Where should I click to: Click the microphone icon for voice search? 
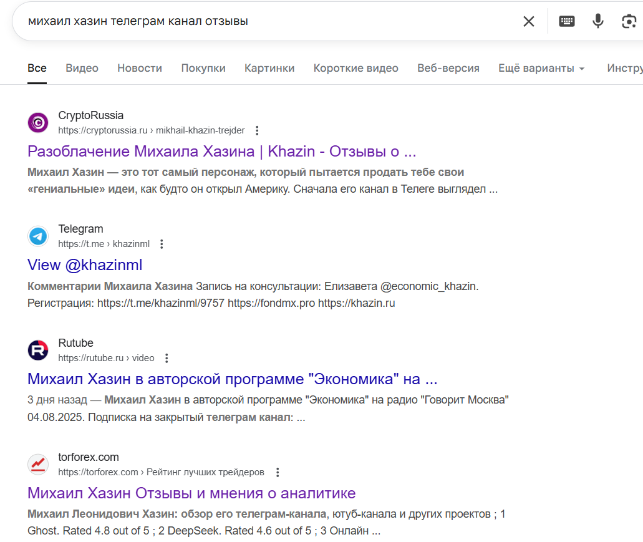click(x=597, y=21)
